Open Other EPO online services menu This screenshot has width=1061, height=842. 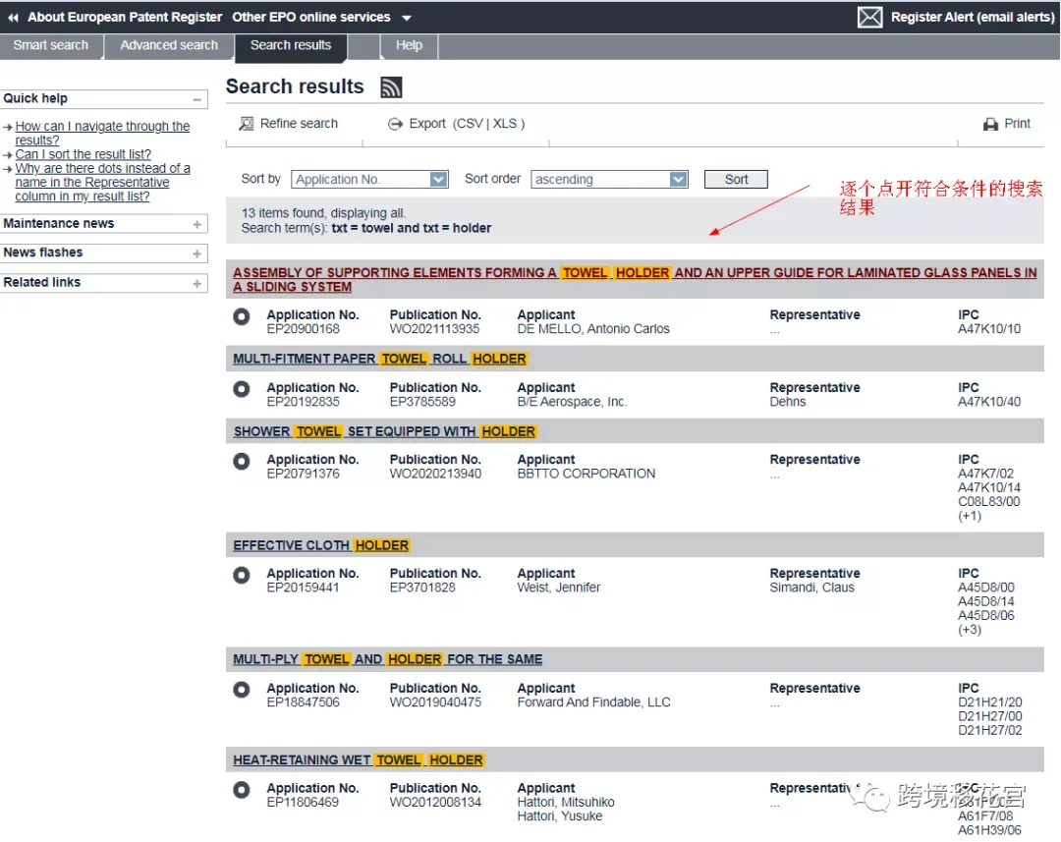(x=311, y=17)
